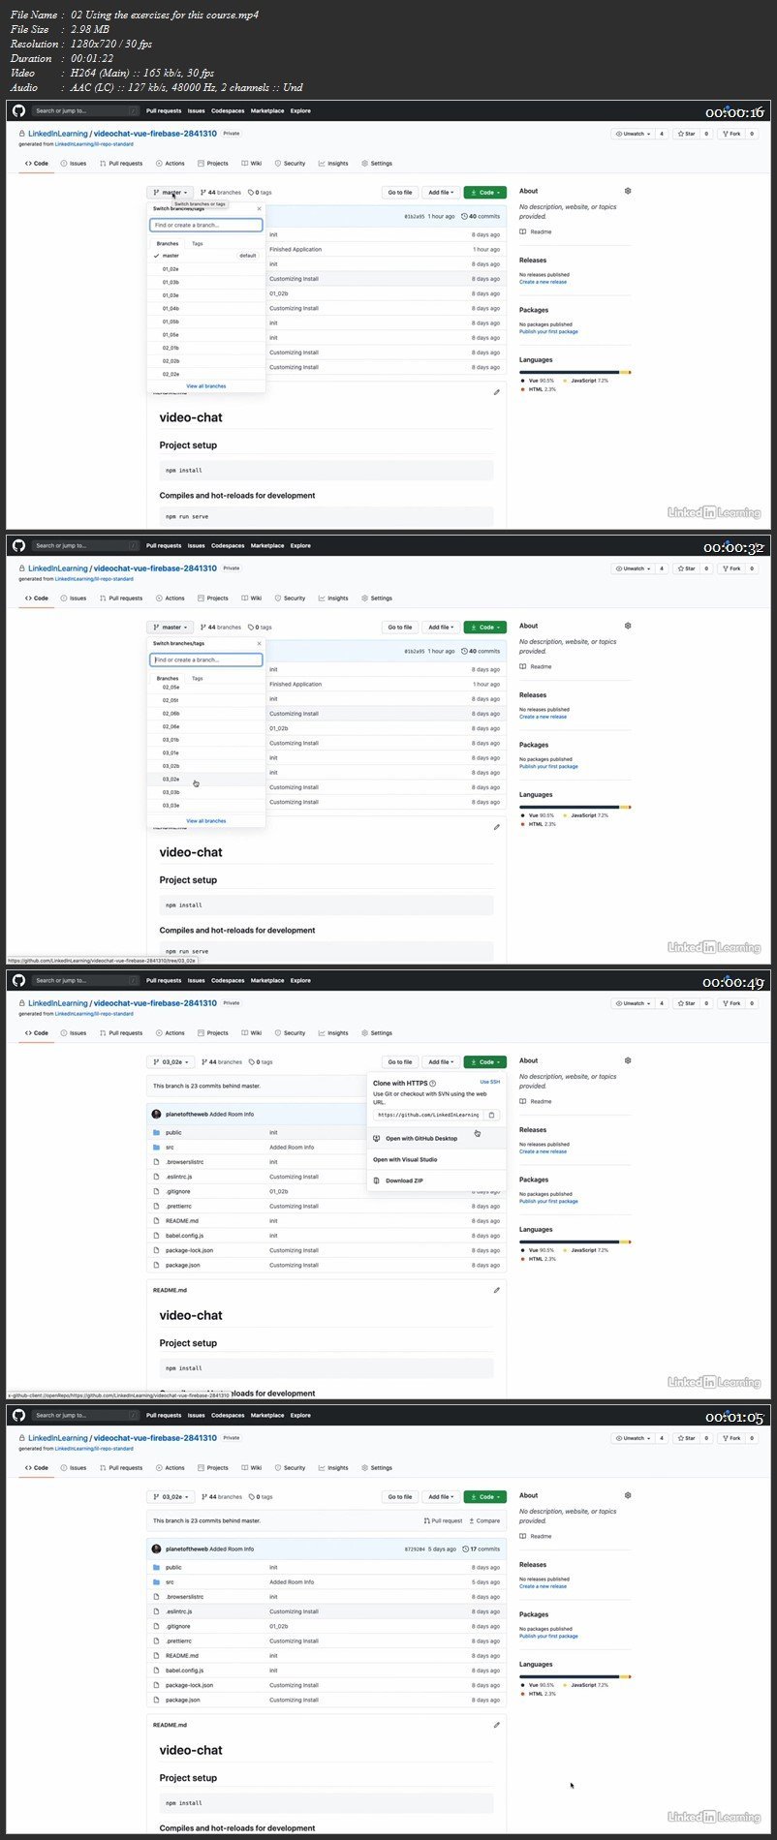The width and height of the screenshot is (777, 1840).
Task: Click the GitHub logo in the 00:00:16 frame
Action: point(18,110)
